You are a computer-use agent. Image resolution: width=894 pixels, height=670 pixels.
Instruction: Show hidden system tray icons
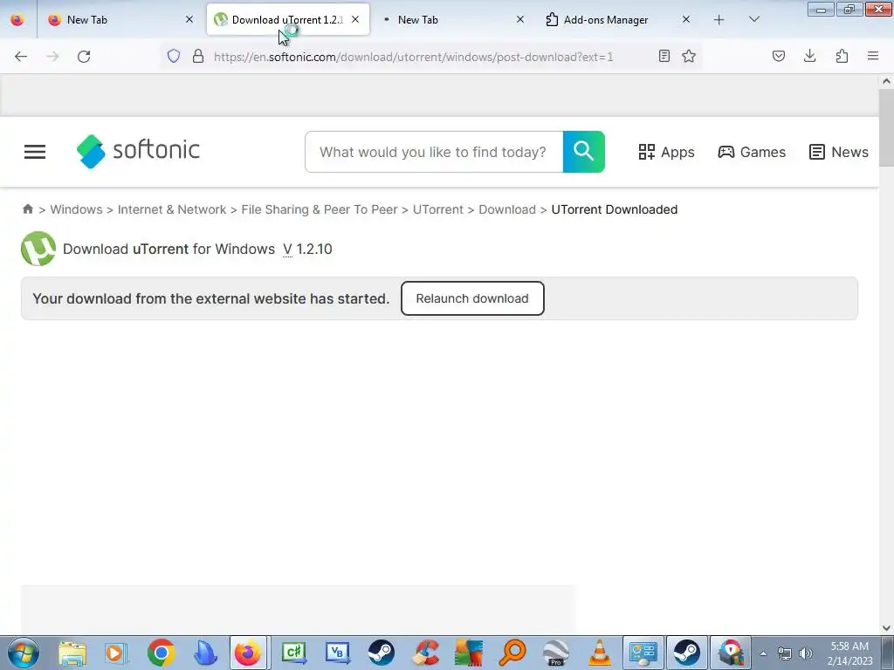coord(763,653)
